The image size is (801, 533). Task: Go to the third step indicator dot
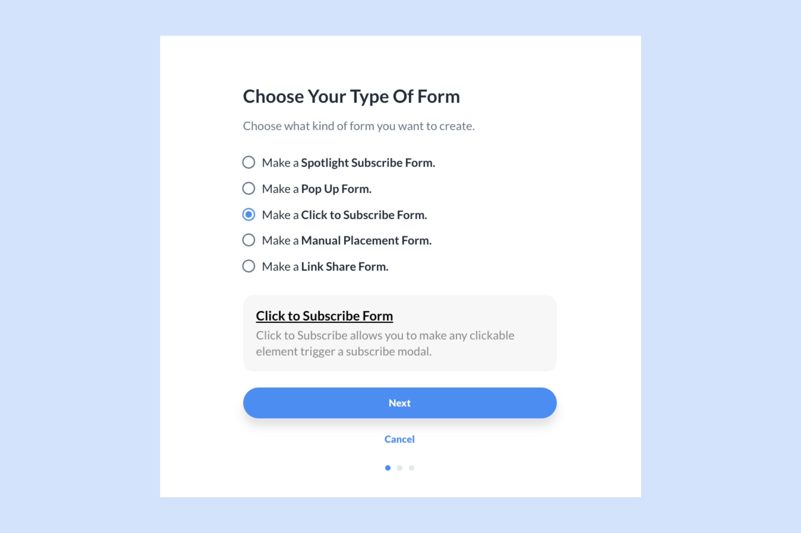(x=412, y=468)
